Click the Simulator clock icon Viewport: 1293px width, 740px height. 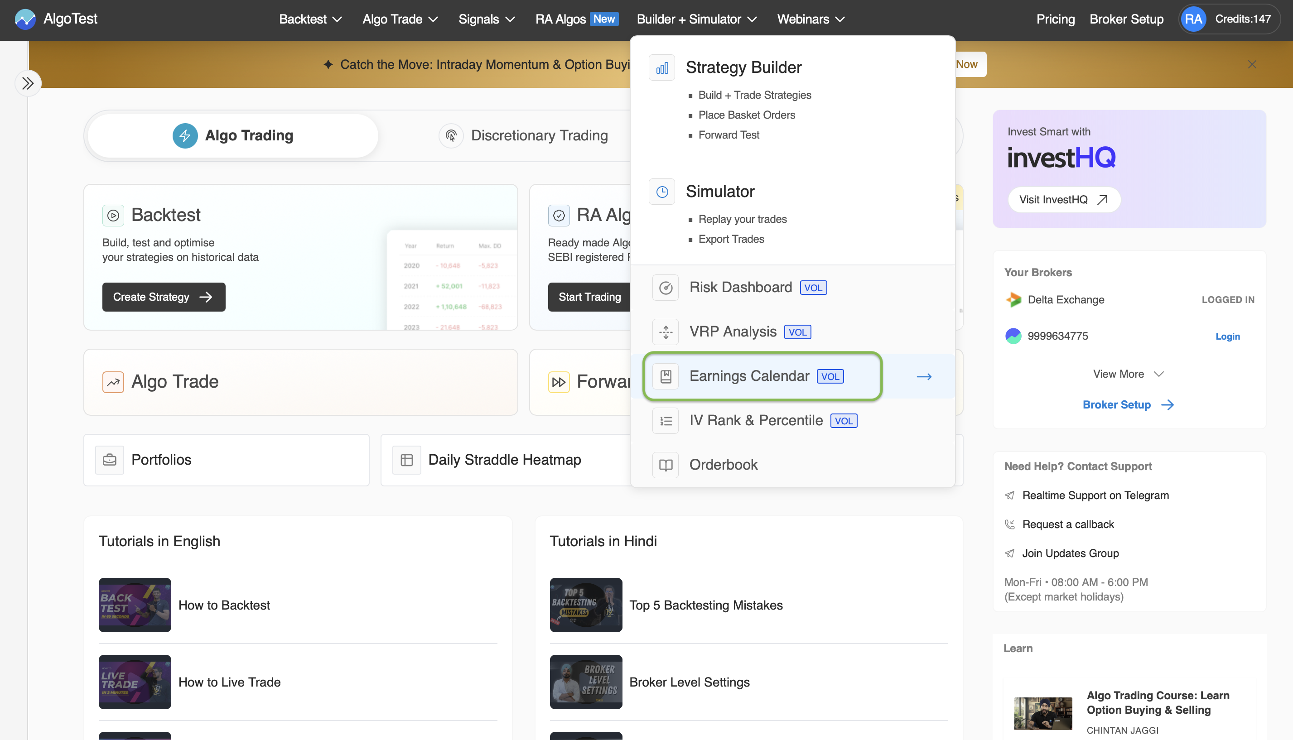click(x=661, y=192)
